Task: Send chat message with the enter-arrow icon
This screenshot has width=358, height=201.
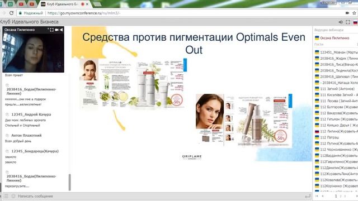Action: [x=308, y=196]
